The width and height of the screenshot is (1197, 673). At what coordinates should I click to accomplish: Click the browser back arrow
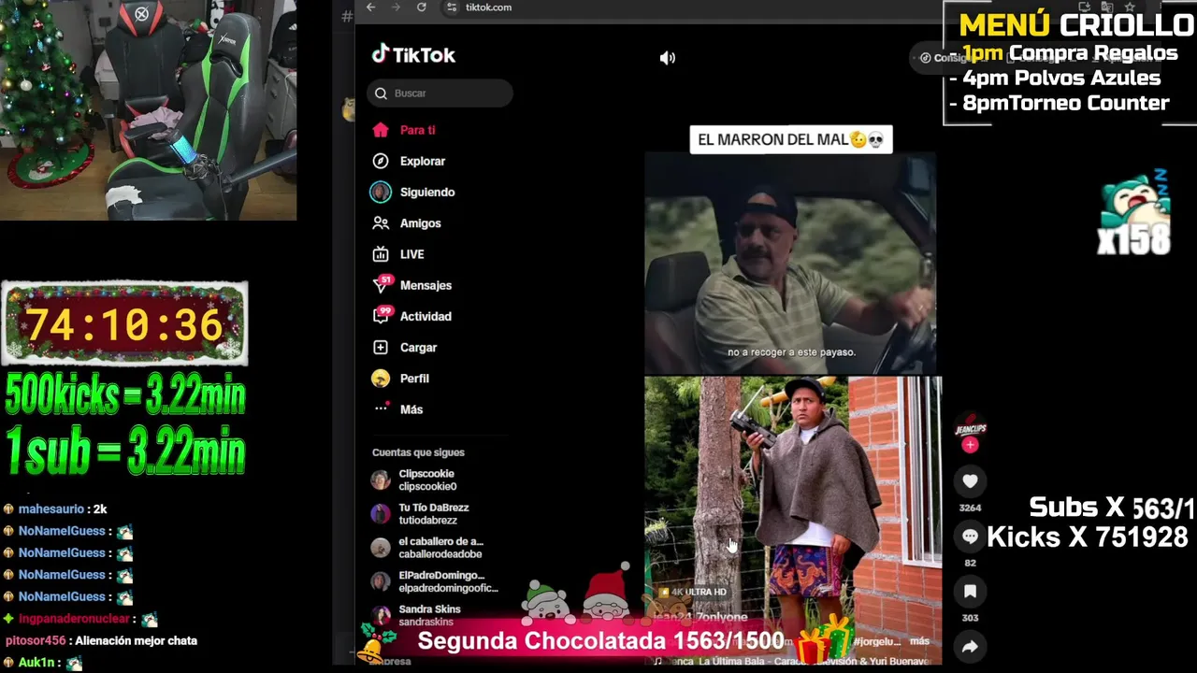pos(371,7)
